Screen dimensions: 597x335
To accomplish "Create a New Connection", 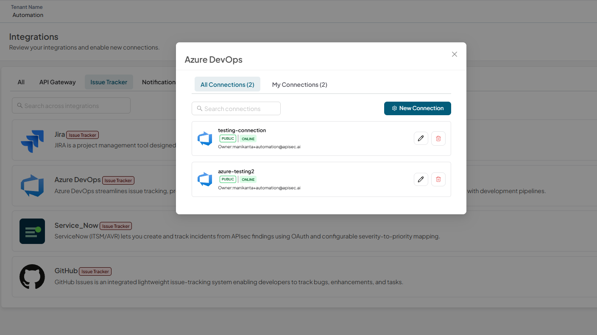I will (418, 108).
